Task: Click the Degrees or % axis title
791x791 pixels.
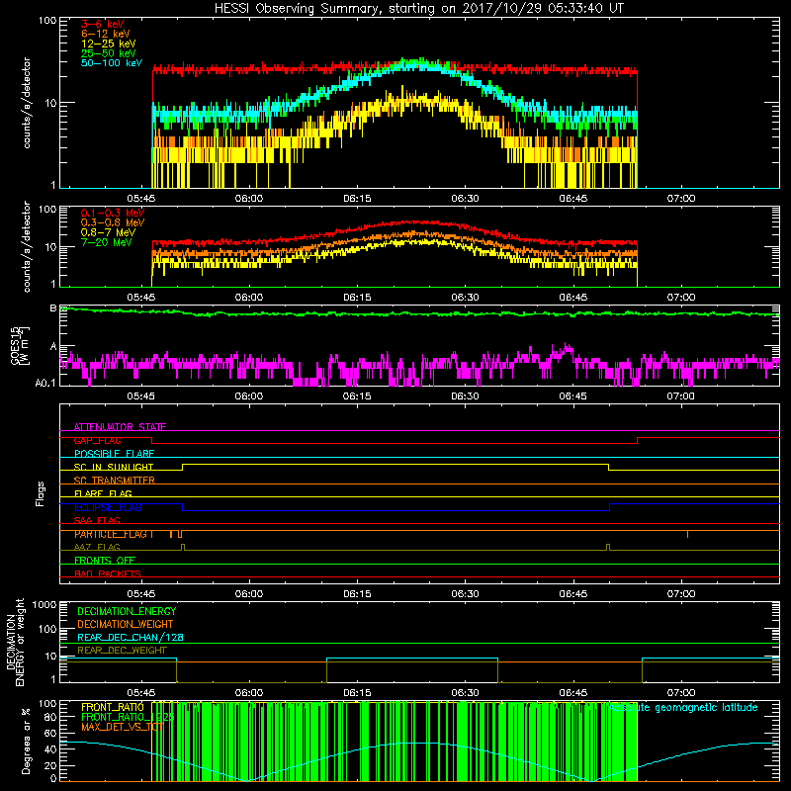Action: (26, 741)
